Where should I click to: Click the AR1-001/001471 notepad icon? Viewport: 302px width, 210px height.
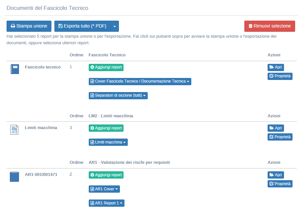[14, 177]
